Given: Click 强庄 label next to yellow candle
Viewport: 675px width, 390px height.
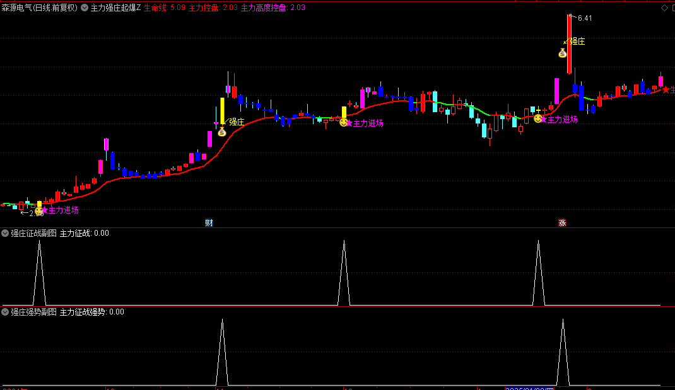Looking at the screenshot, I should (x=237, y=122).
